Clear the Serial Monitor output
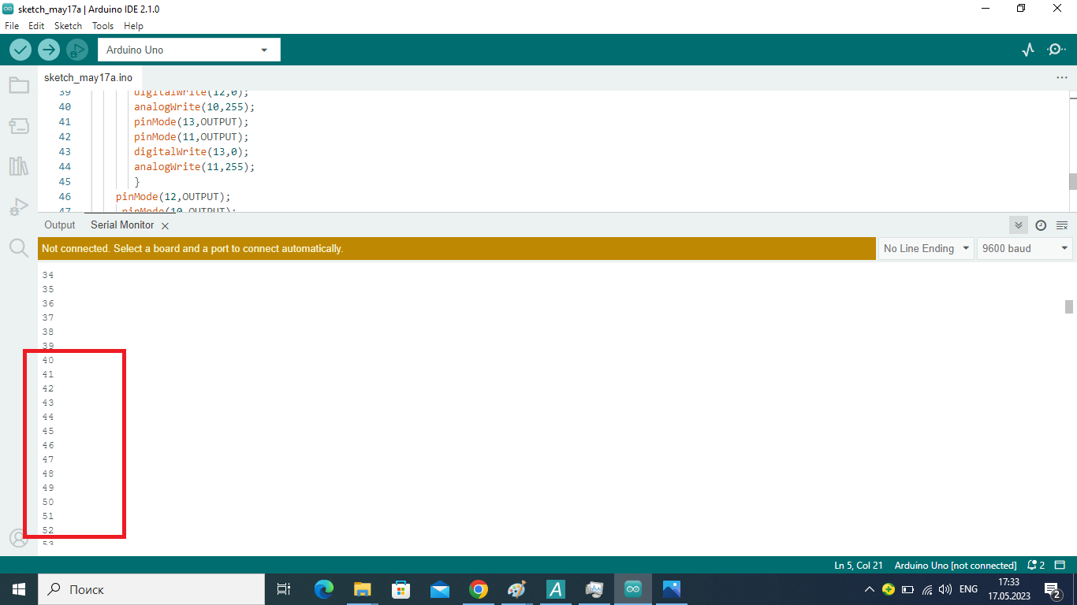The width and height of the screenshot is (1077, 605). tap(1062, 225)
